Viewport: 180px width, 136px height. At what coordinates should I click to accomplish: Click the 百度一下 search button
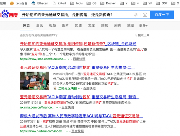162,15
